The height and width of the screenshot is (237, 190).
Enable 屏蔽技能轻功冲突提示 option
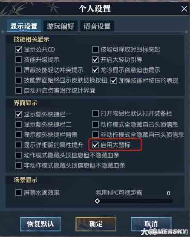pyautogui.click(x=19, y=70)
